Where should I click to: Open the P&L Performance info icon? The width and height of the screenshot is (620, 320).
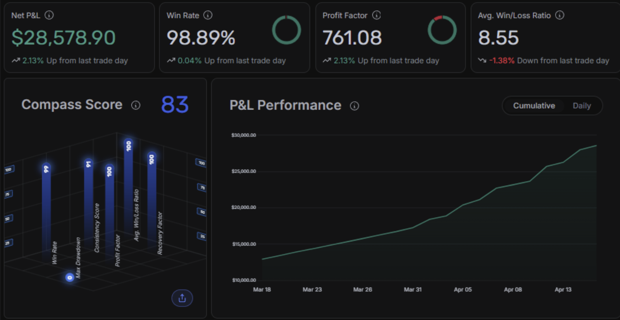354,106
